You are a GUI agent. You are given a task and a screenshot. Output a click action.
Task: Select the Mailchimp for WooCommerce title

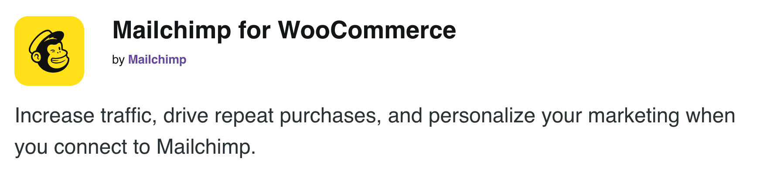click(x=284, y=30)
